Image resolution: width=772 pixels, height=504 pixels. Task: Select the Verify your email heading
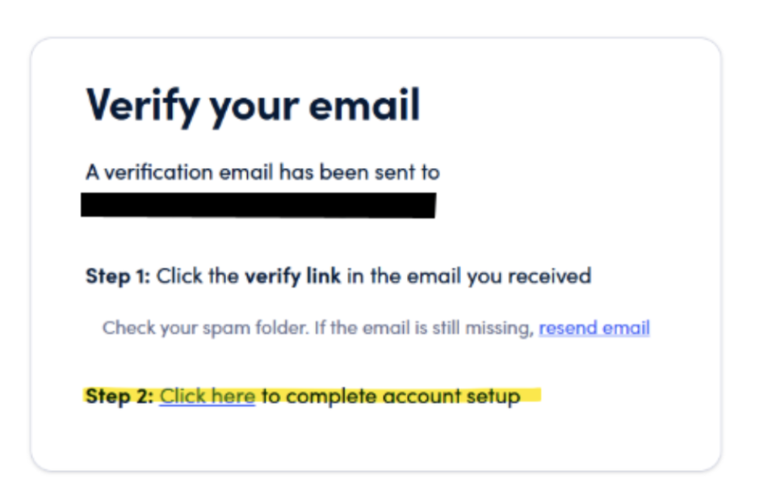click(252, 105)
